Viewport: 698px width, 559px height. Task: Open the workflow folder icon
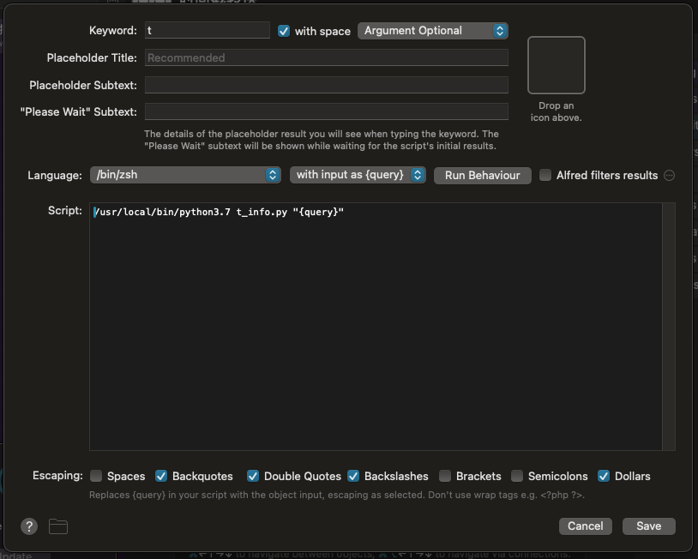[57, 526]
